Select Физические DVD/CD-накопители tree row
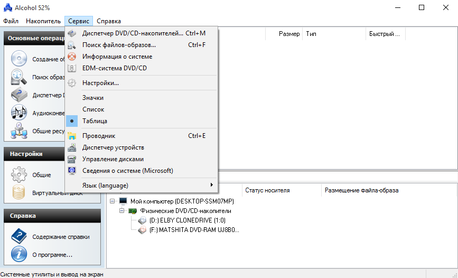The image size is (458, 278). pyautogui.click(x=185, y=211)
